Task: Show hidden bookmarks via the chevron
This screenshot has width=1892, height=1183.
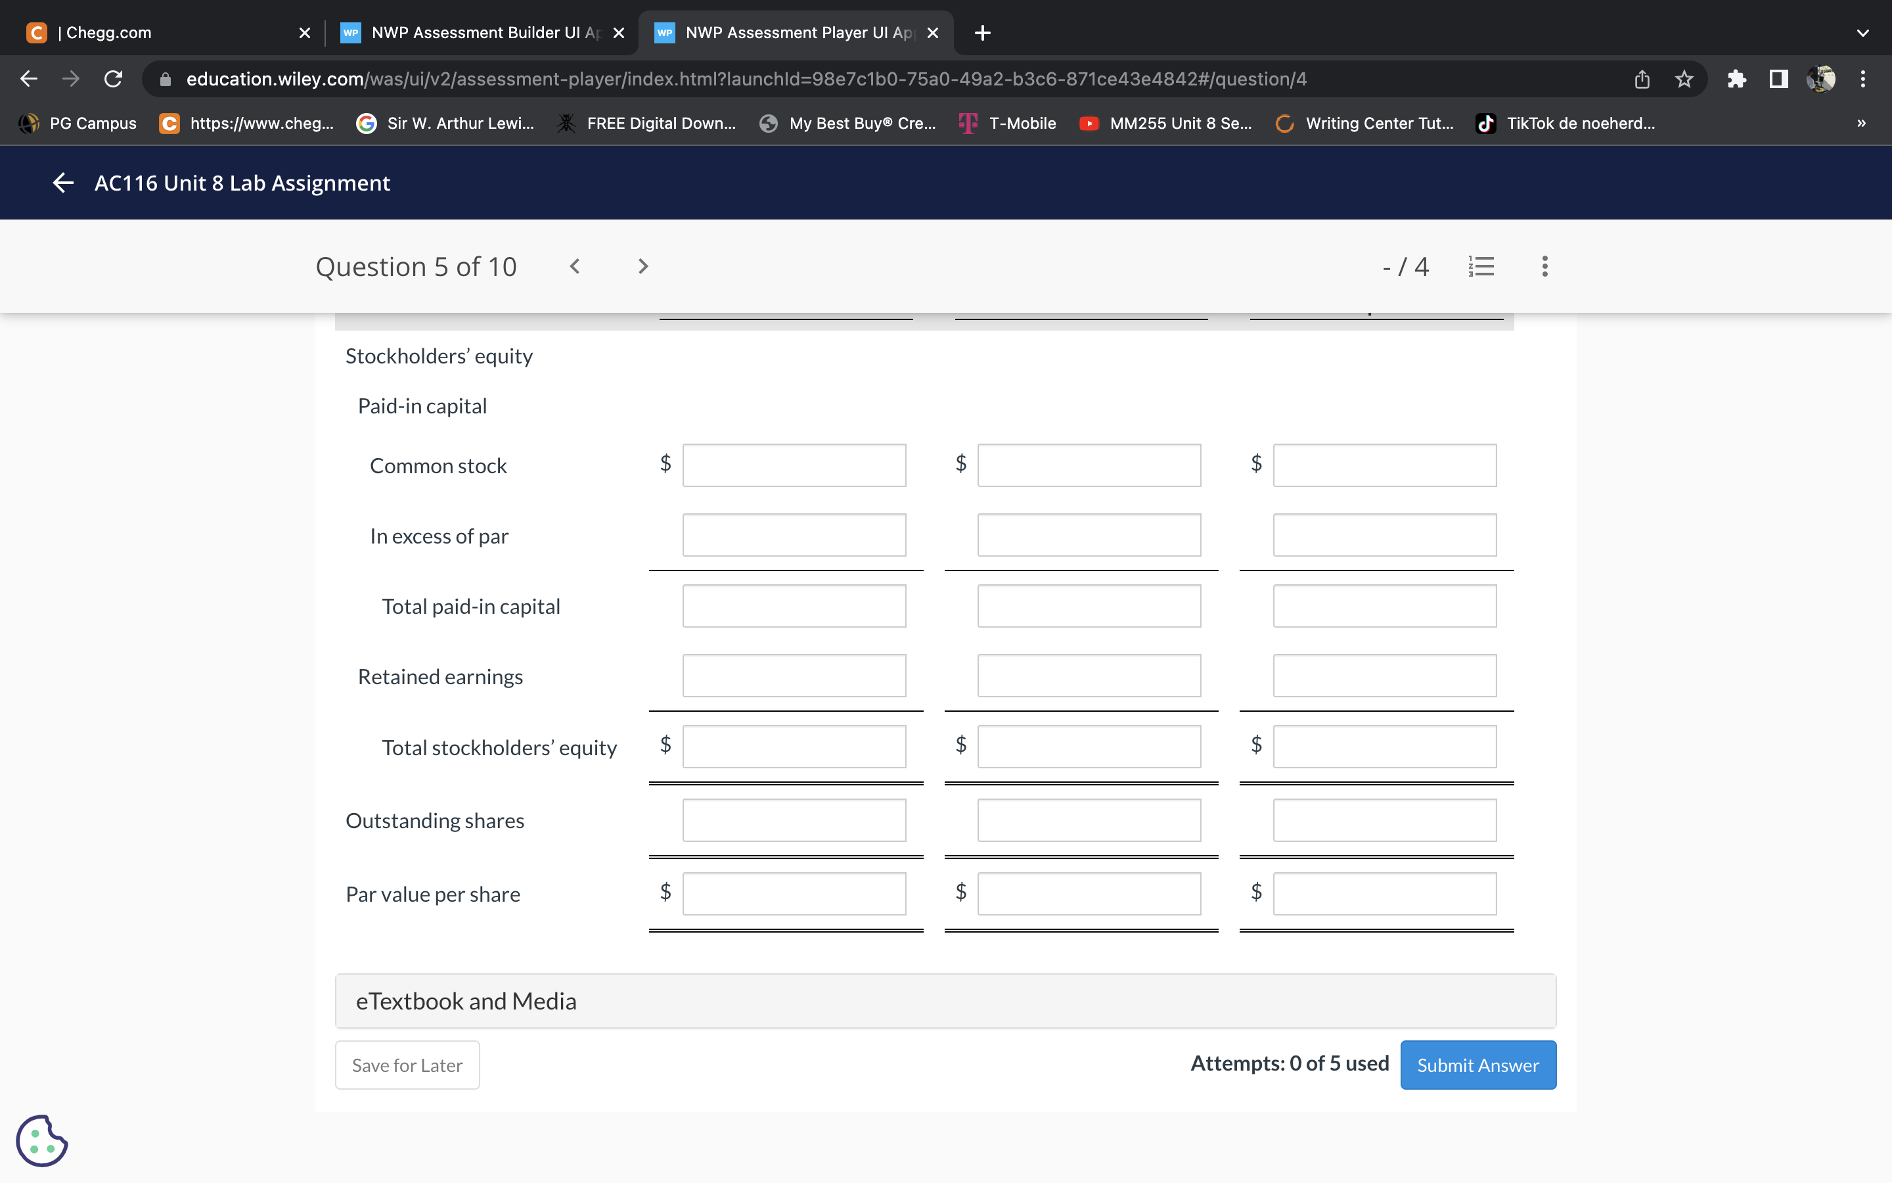Action: pos(1860,123)
